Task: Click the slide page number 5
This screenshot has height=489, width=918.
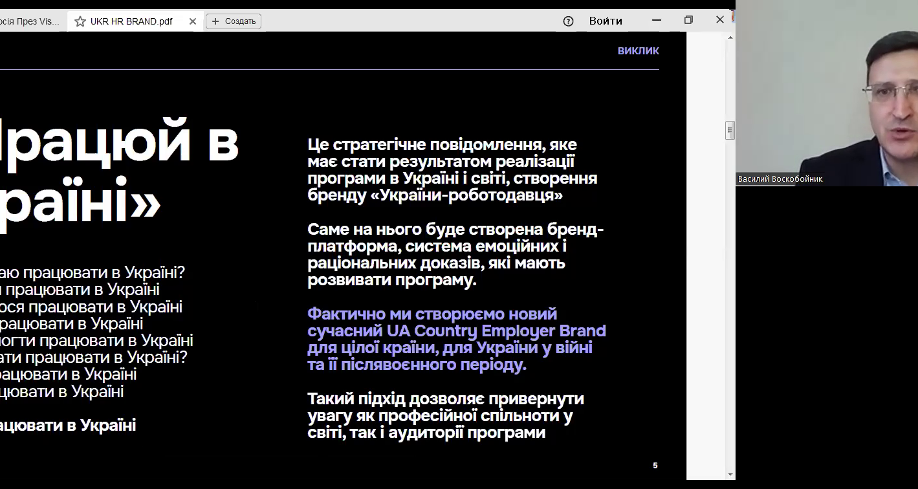Action: 655,466
